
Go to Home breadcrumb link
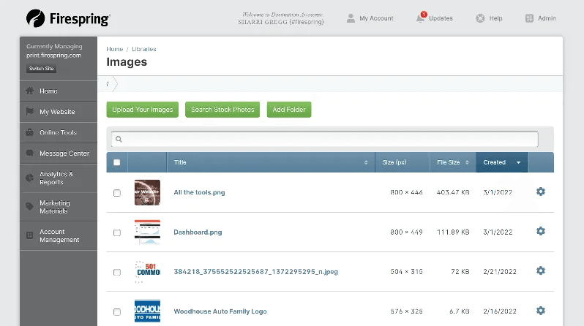(115, 49)
